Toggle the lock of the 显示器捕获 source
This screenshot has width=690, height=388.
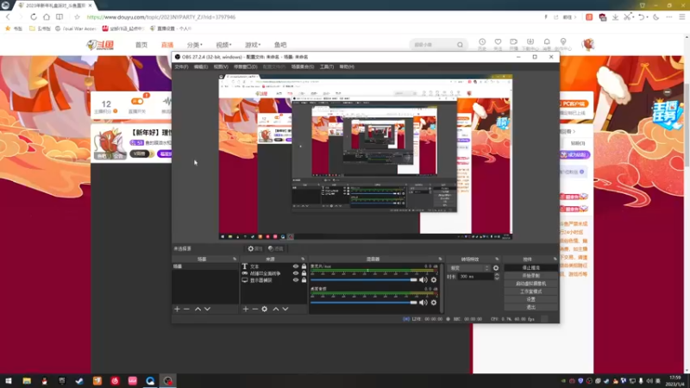[304, 279]
